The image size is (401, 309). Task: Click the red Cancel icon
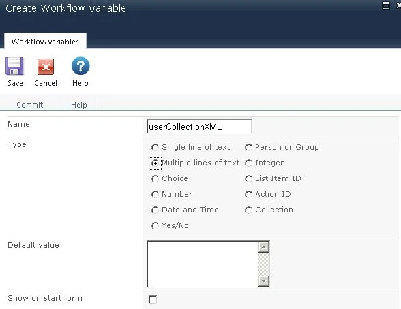click(46, 67)
